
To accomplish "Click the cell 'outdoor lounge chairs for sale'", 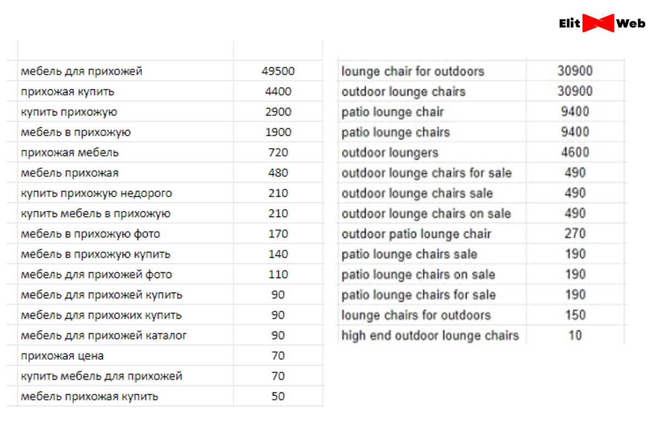I will (x=432, y=173).
